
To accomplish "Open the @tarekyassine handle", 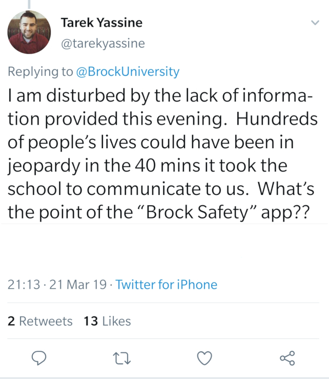I will [103, 44].
